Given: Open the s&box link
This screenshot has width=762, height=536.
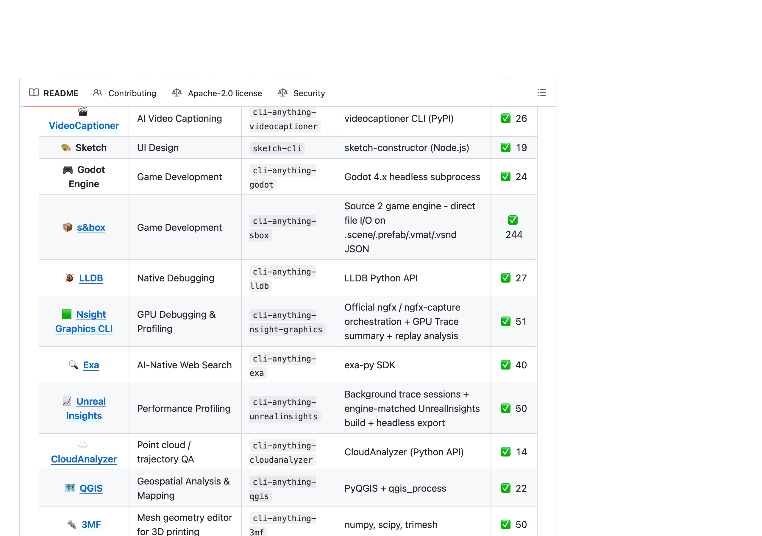Looking at the screenshot, I should (91, 228).
